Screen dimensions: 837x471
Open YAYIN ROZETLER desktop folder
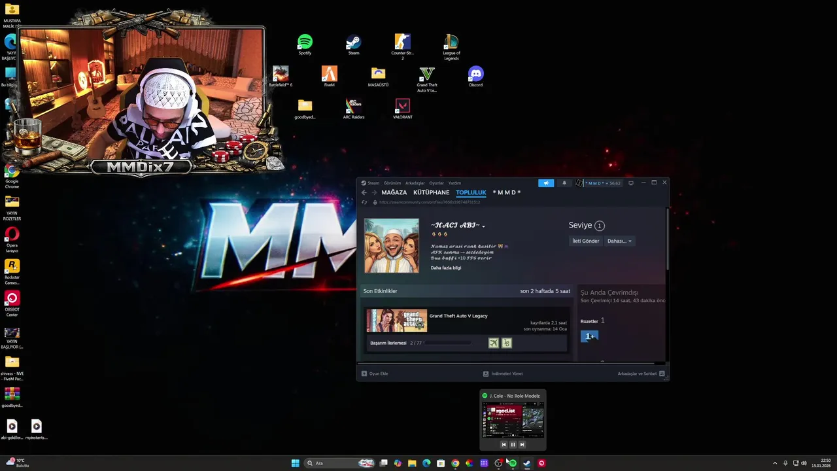click(x=12, y=209)
